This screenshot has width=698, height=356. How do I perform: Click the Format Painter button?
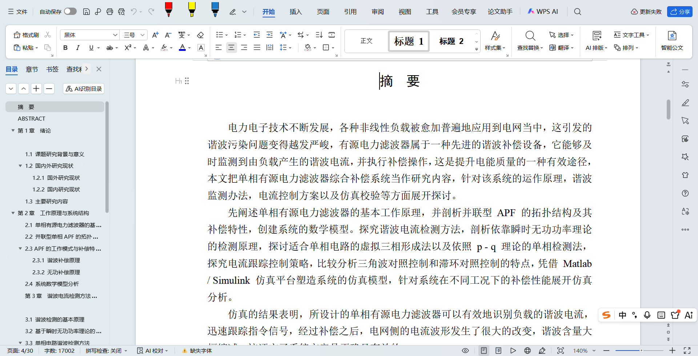(26, 35)
